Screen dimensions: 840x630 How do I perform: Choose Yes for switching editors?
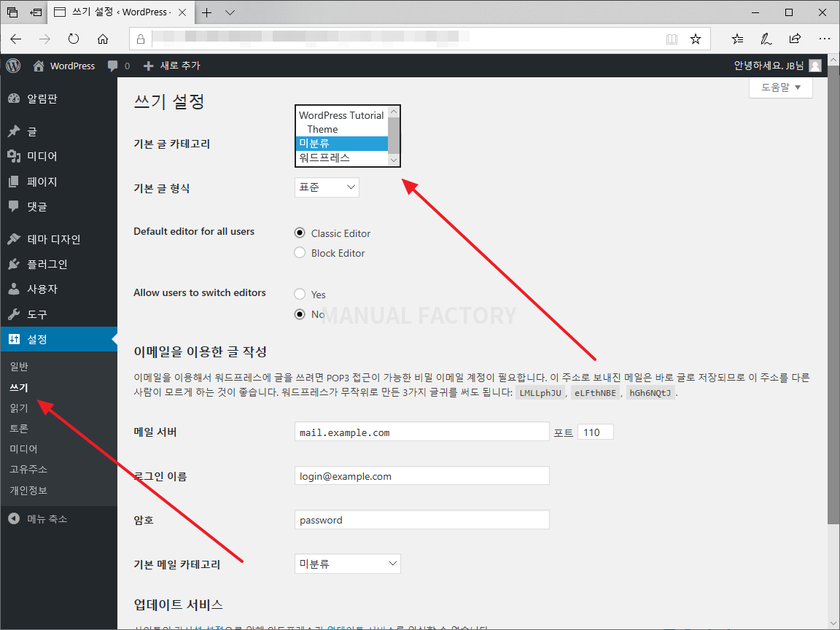click(300, 294)
